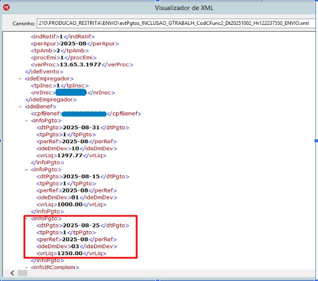
Task: Click the horizontal scrollbar thumb
Action: 22,273
